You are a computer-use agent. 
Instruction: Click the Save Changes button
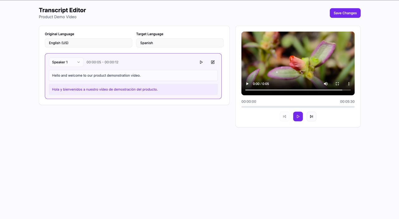[345, 13]
